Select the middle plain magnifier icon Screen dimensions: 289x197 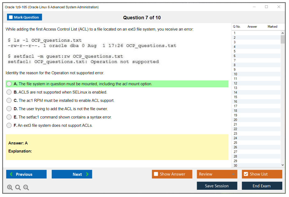(18, 187)
